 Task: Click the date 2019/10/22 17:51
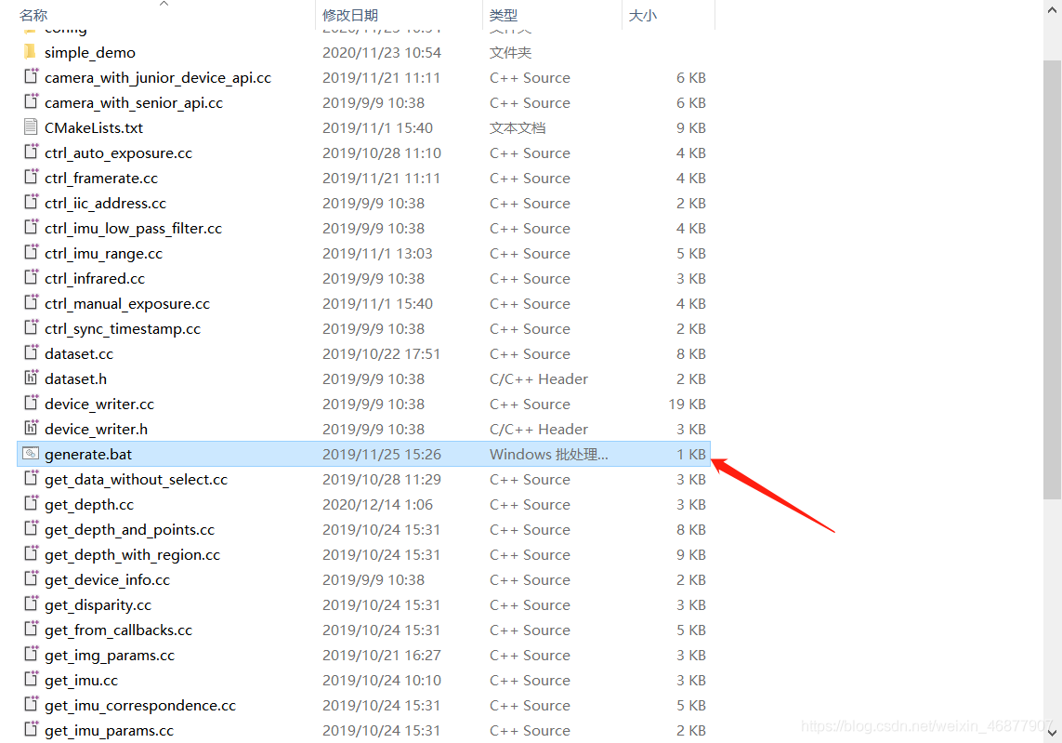pos(381,354)
